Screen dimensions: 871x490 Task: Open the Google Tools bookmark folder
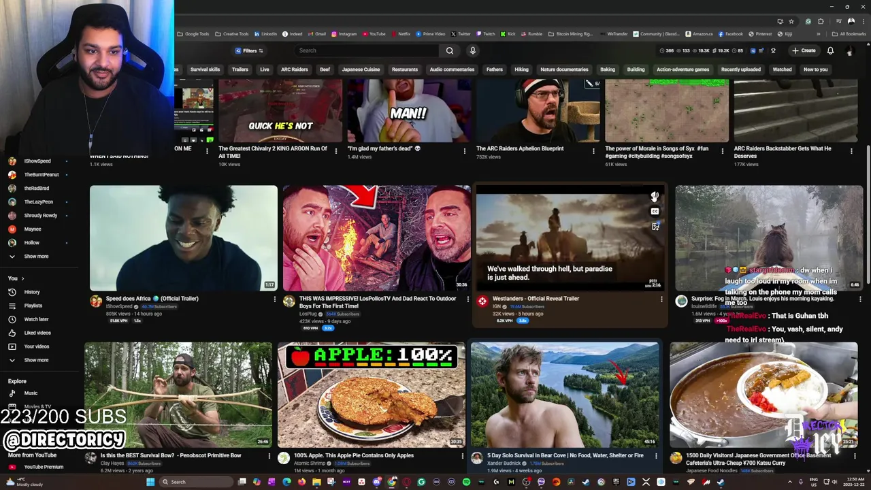pyautogui.click(x=193, y=34)
